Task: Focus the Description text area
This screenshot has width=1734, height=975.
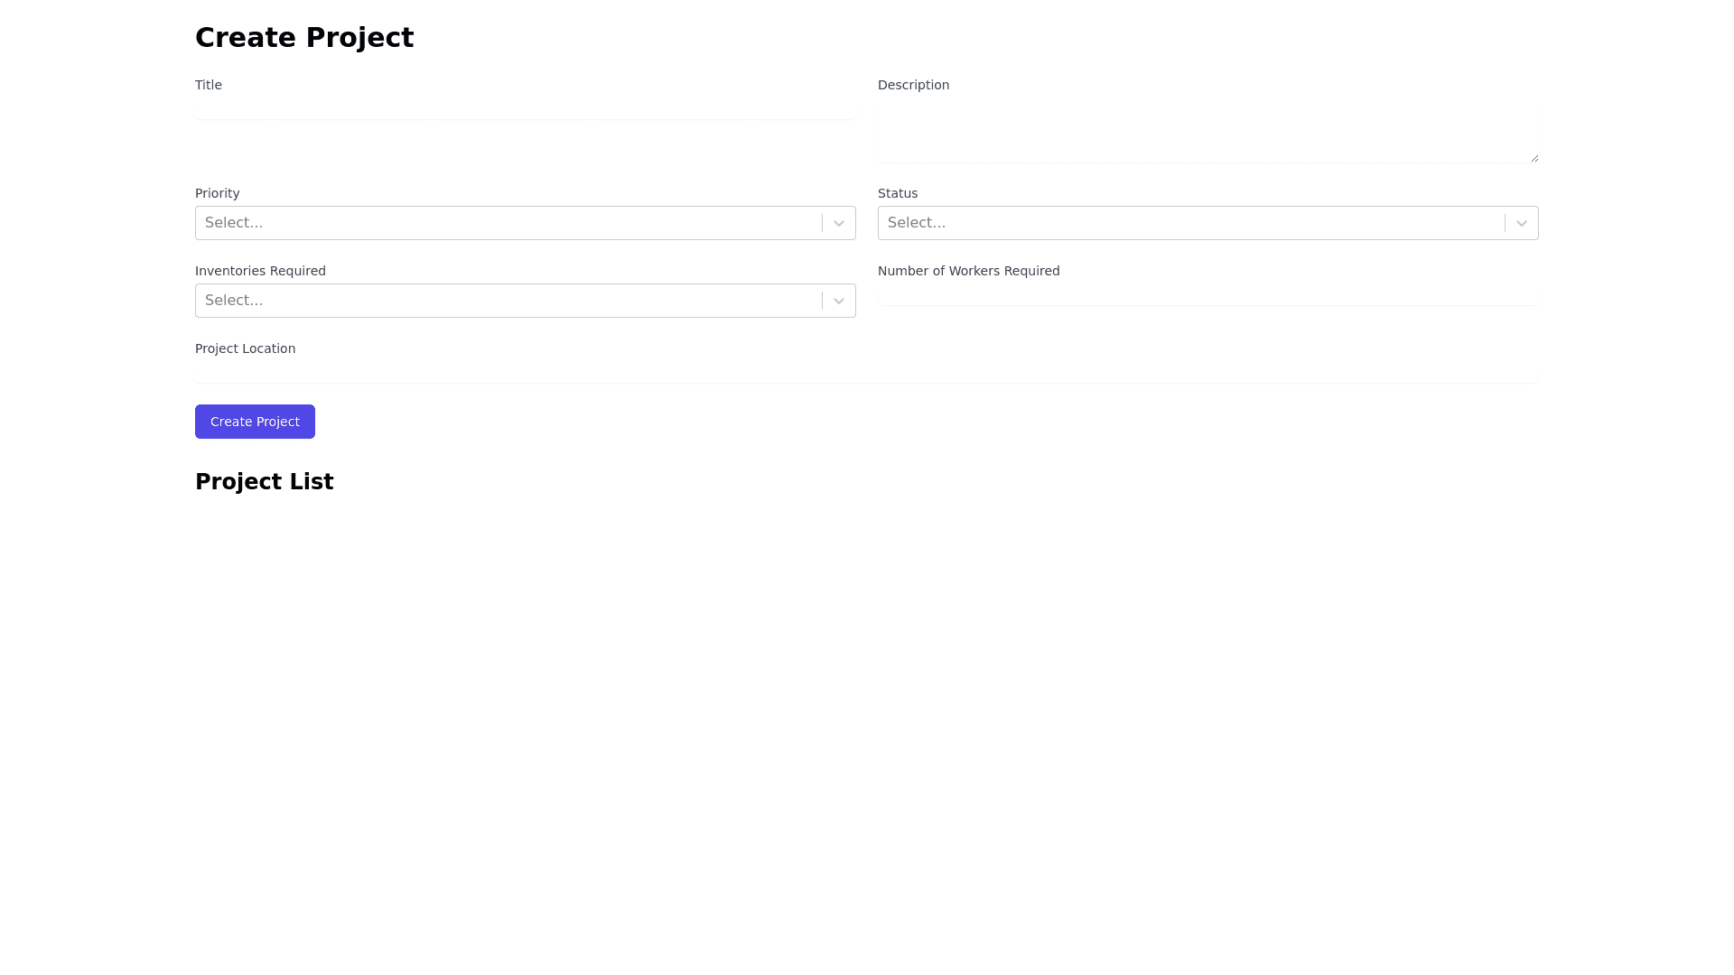Action: click(1207, 131)
